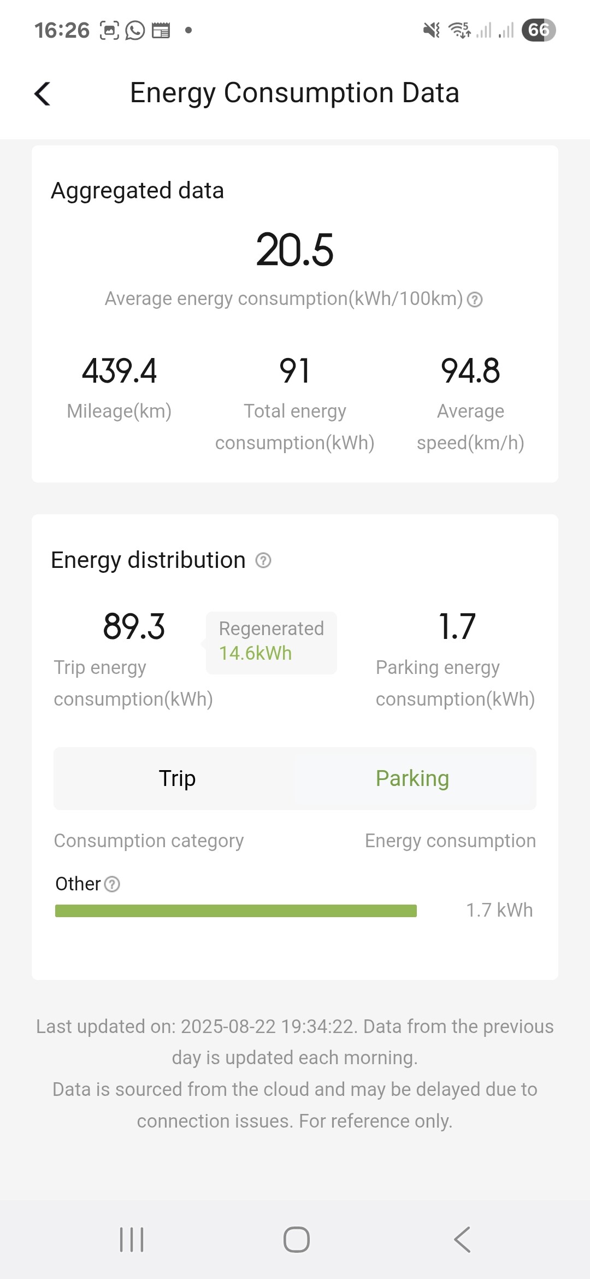Tap the green Other consumption bar
Screen dimensions: 590x1279
(236, 911)
